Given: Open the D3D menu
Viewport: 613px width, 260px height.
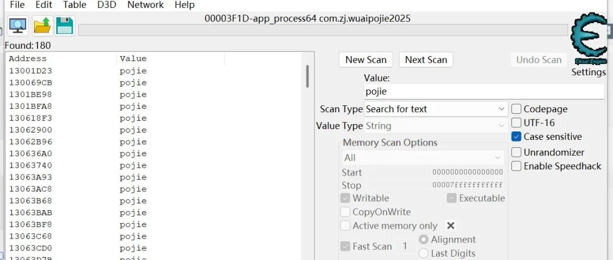Looking at the screenshot, I should [106, 5].
